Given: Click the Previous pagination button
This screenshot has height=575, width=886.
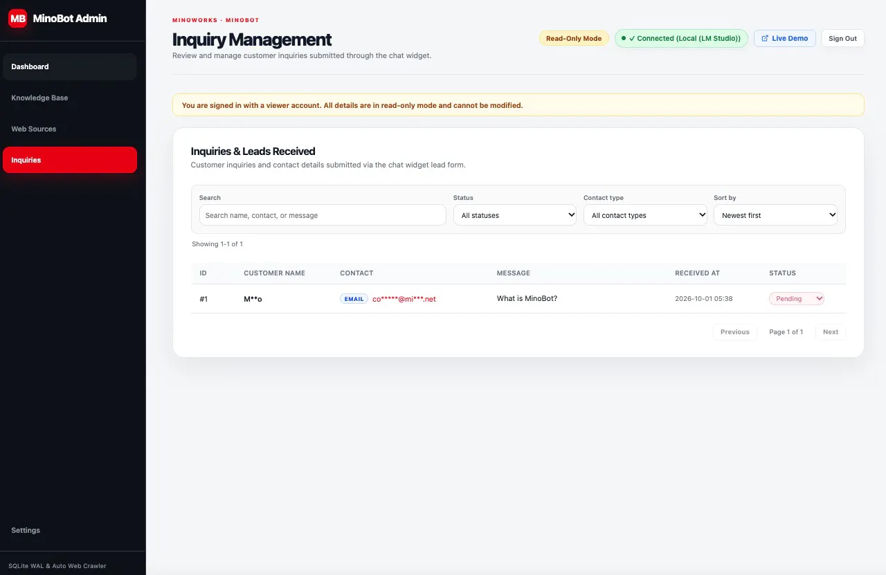Looking at the screenshot, I should click(735, 332).
